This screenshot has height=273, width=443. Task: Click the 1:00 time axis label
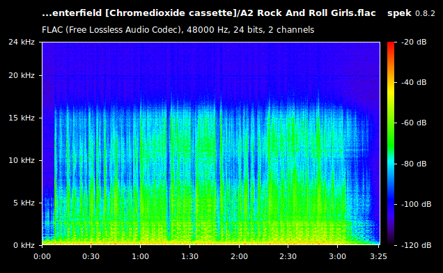click(x=141, y=256)
